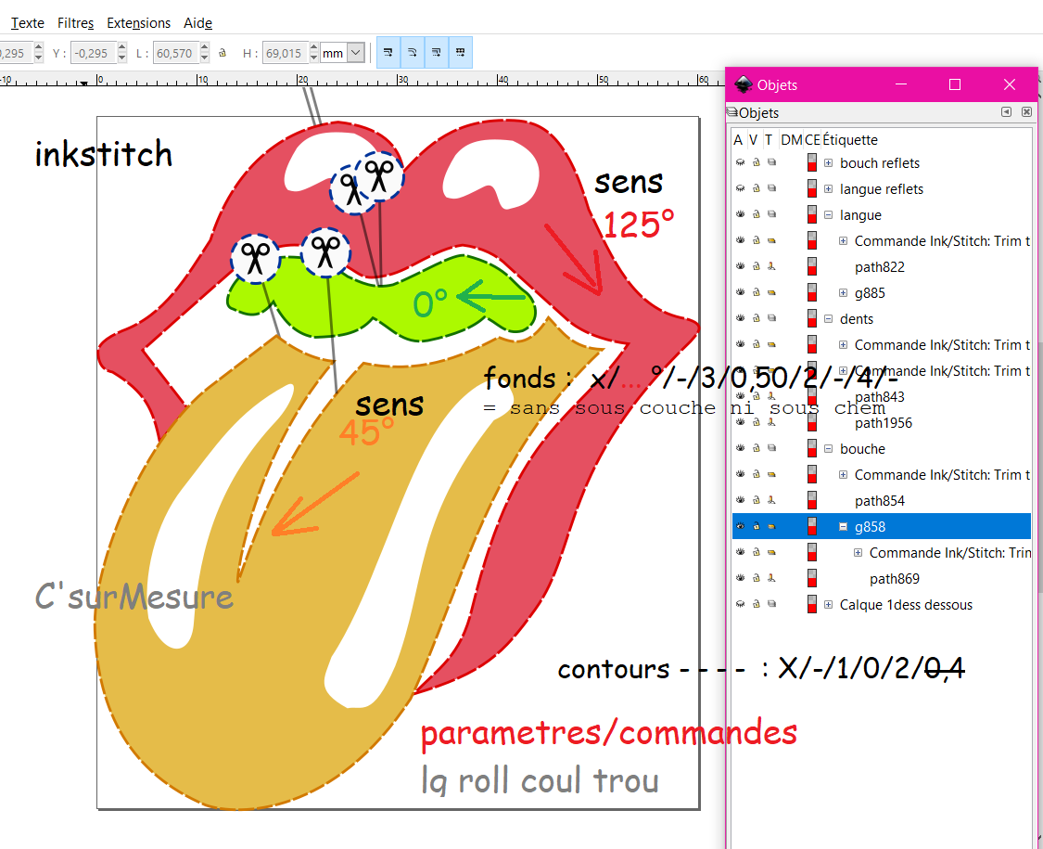
Task: Click the layer type icon of langue reflets
Action: tap(771, 188)
